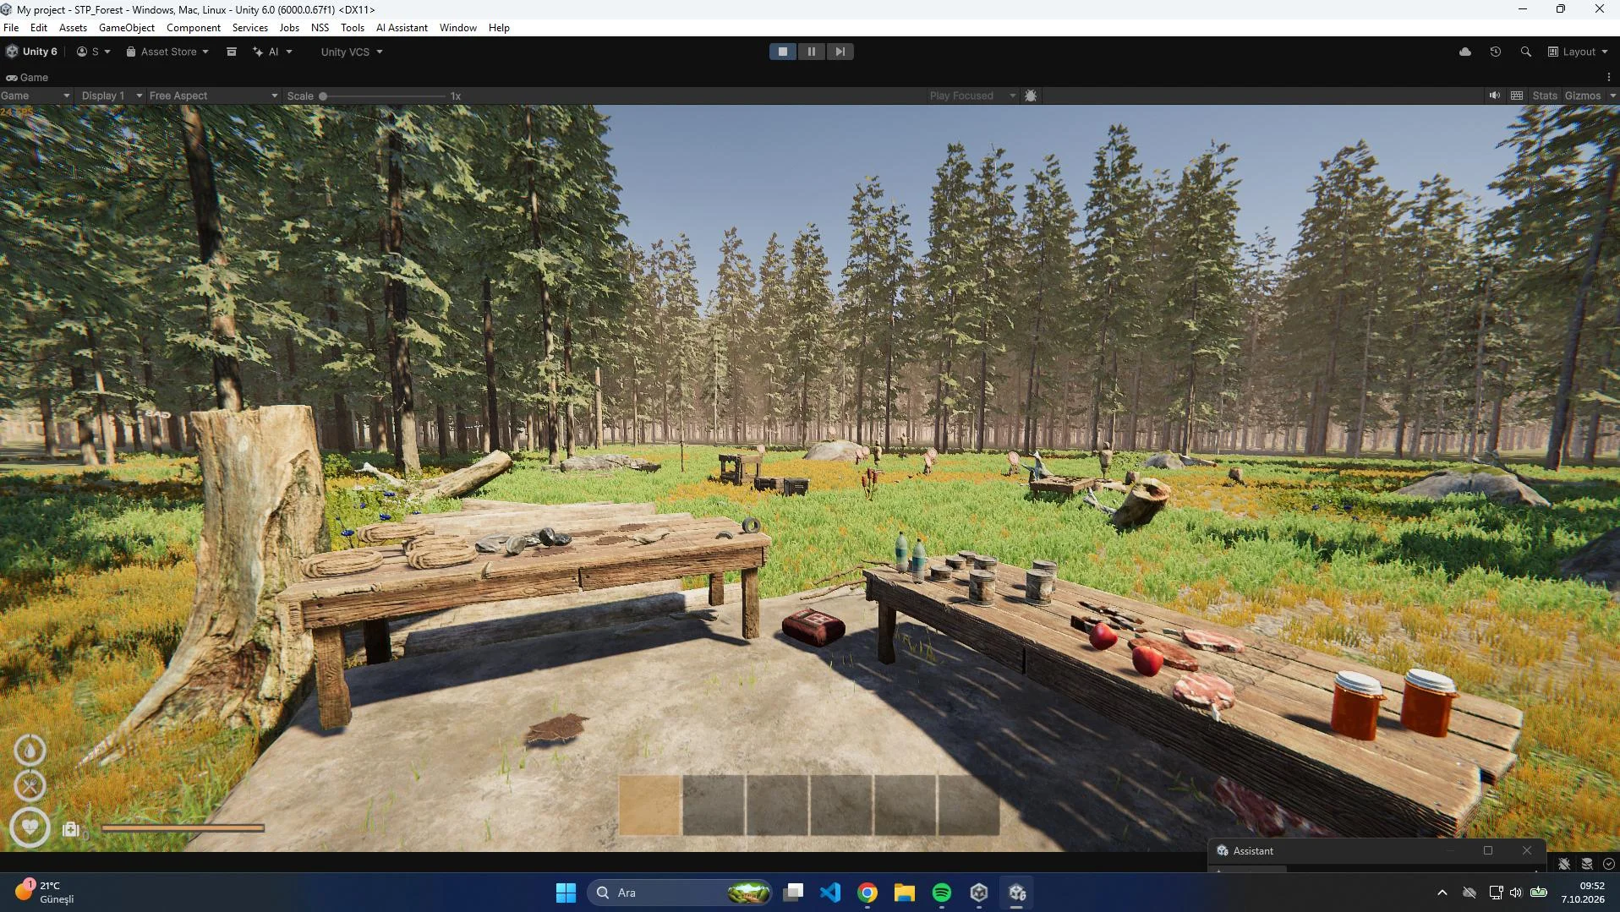1620x912 pixels.
Task: Toggle Gizmos in Game view
Action: pos(1582,96)
